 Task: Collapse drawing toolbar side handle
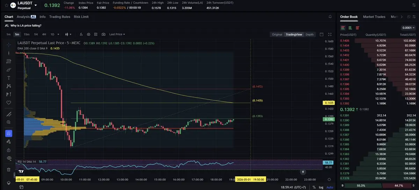coord(14,175)
